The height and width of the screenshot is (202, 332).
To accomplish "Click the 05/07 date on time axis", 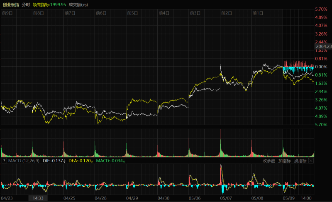I will (226, 198).
